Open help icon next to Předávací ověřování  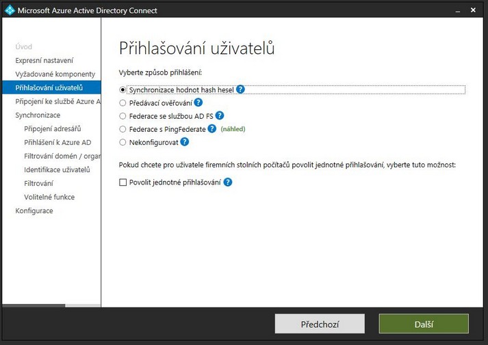198,102
